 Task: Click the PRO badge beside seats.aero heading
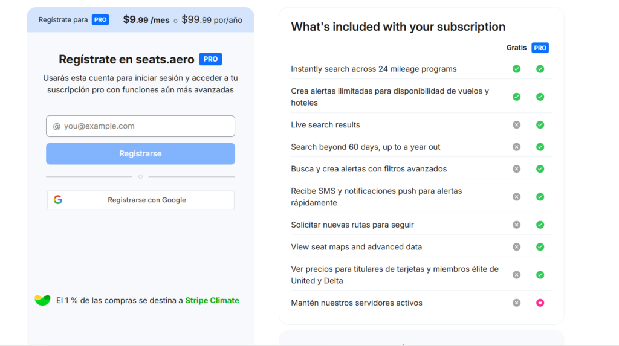(210, 59)
